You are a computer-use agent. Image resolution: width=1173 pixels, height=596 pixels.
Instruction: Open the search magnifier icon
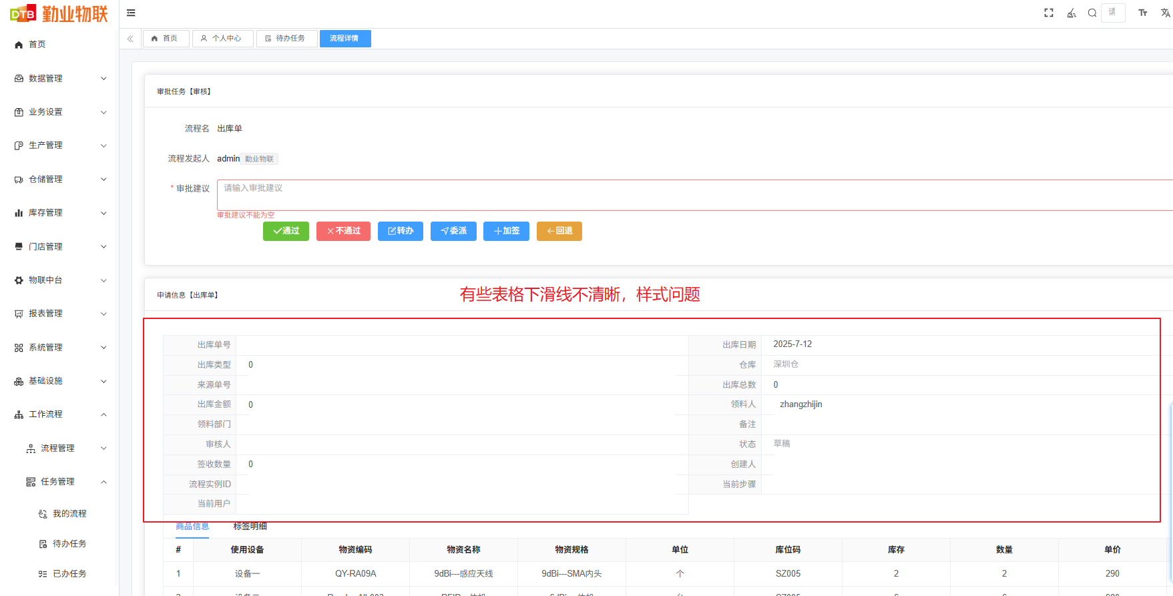click(1092, 13)
